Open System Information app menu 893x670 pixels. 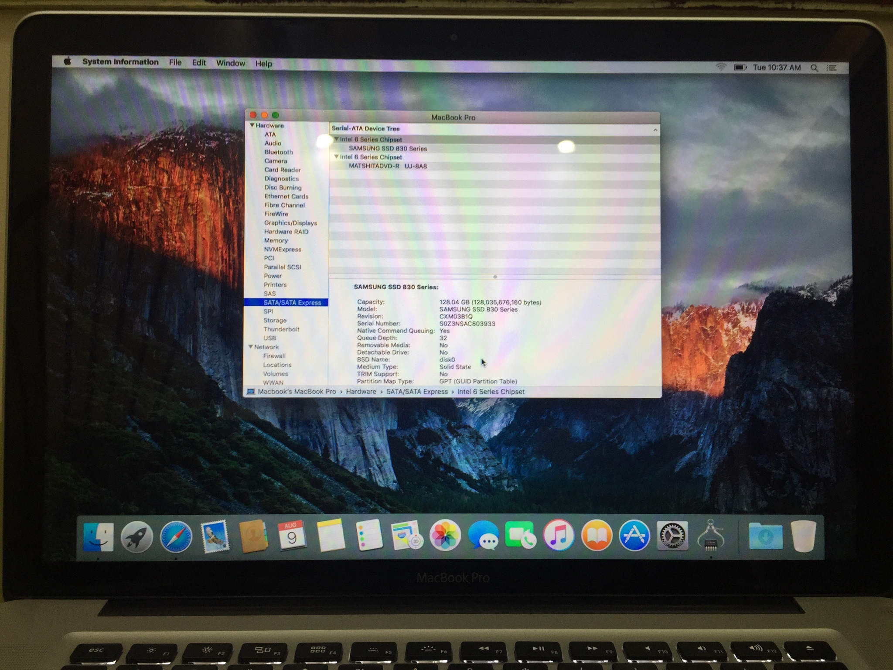coord(120,62)
